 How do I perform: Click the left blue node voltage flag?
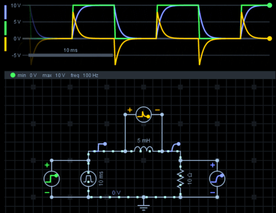[102, 147]
